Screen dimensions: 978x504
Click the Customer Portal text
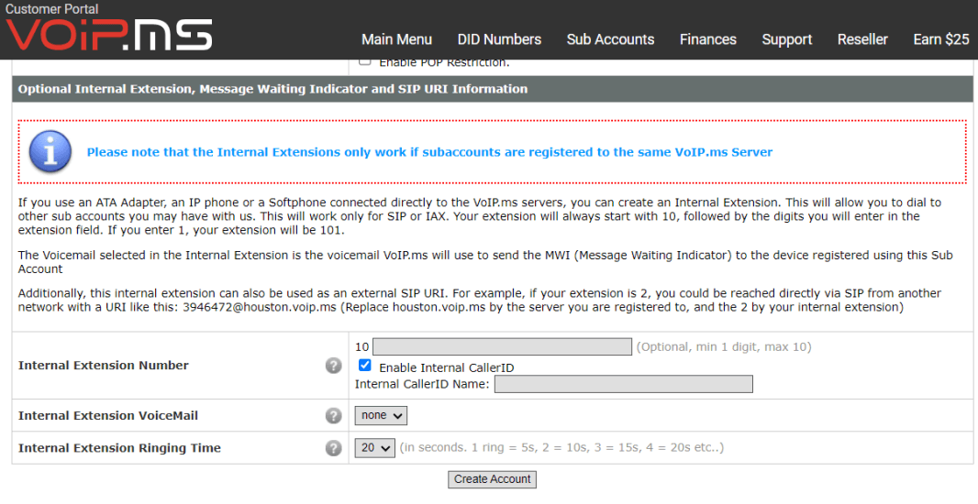(51, 9)
